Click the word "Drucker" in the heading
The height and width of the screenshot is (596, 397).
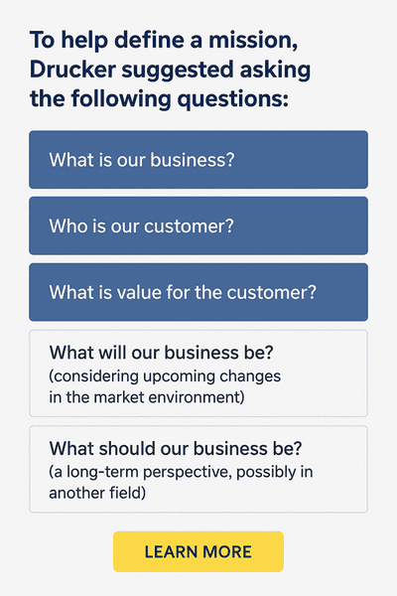click(x=72, y=71)
